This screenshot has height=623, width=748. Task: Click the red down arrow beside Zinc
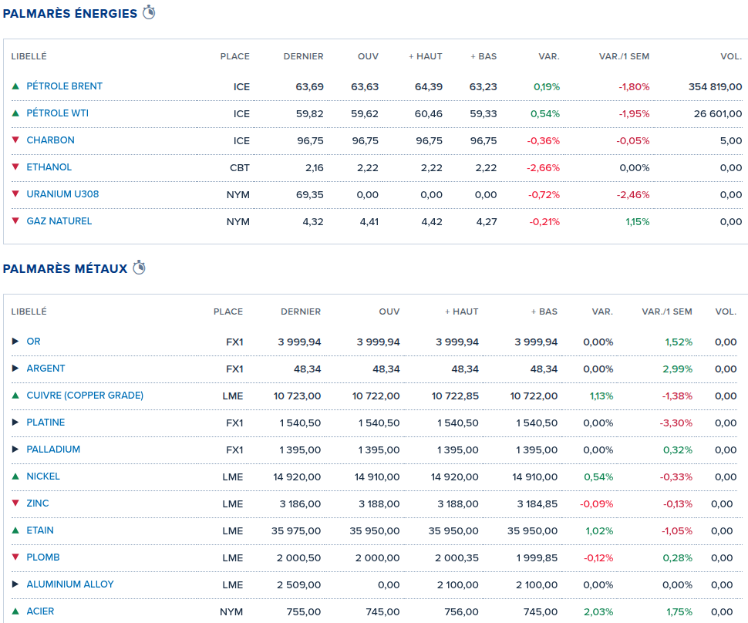point(15,503)
